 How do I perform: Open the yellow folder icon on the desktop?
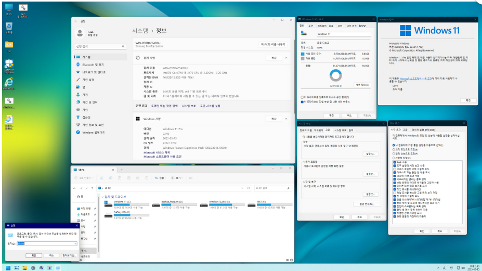(x=9, y=46)
